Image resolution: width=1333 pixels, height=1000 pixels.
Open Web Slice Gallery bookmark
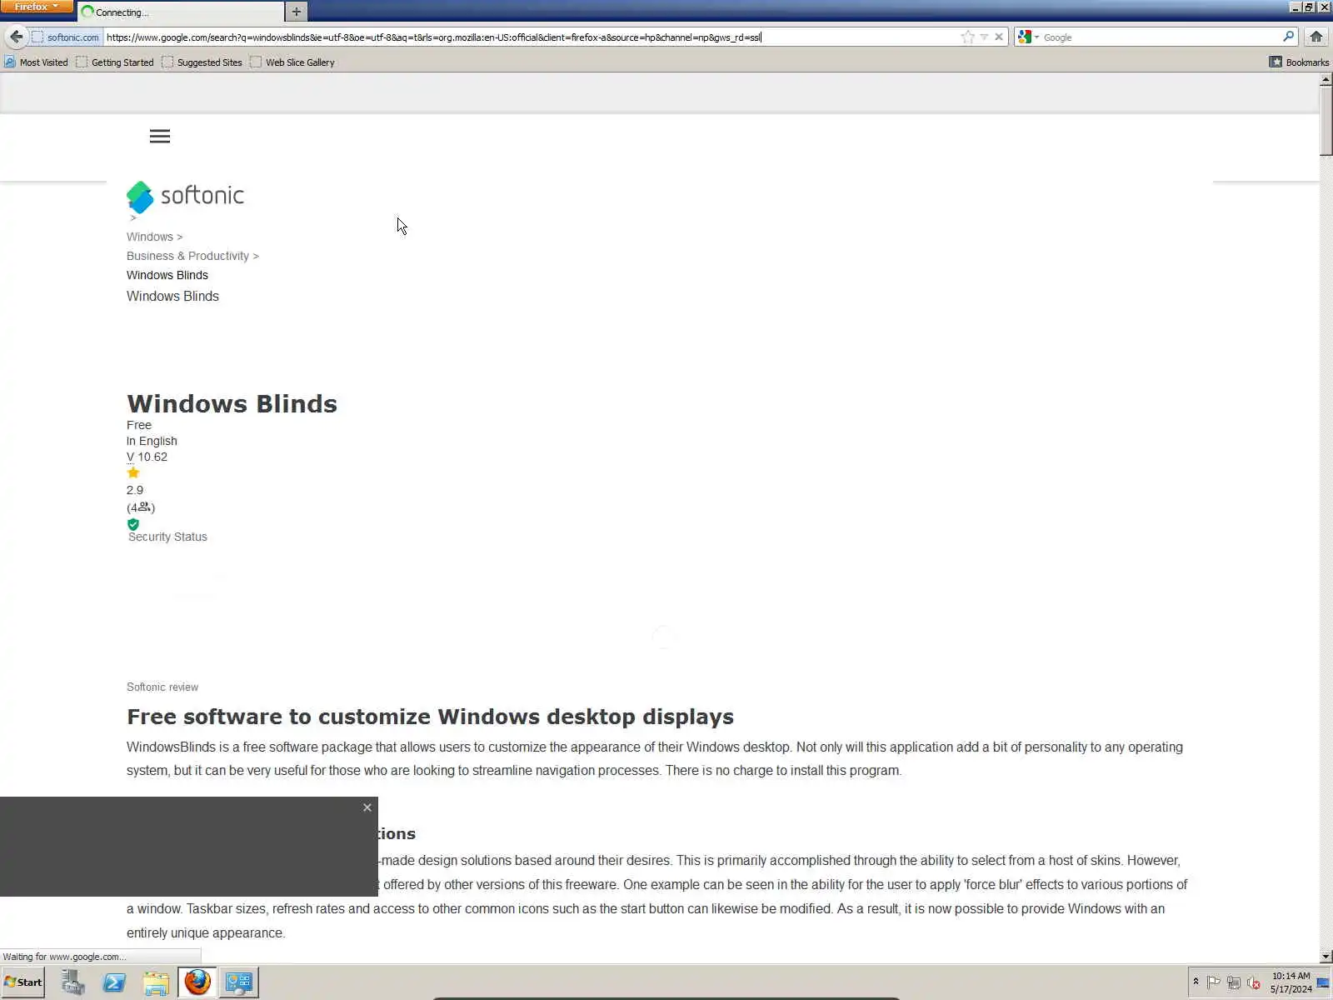(292, 62)
